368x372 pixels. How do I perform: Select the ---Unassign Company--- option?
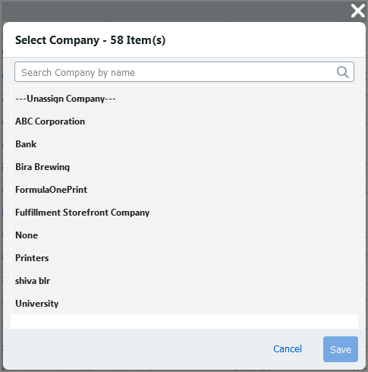tap(184, 99)
